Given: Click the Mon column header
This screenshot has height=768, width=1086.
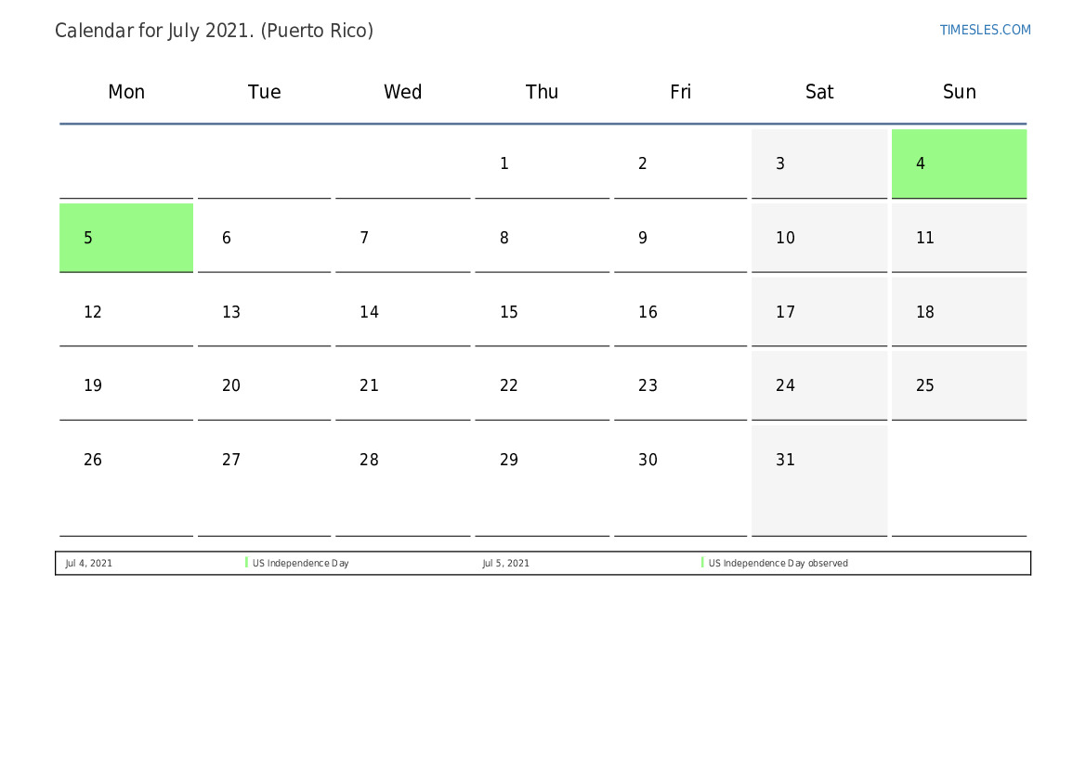Looking at the screenshot, I should tap(126, 91).
